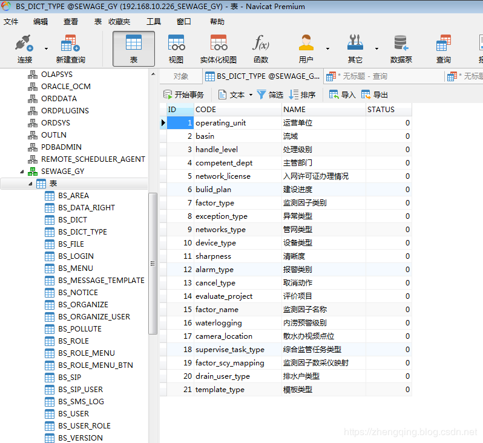Select the BS_ROLE_MENU_BTN table
Viewport: 483px width, 443px height.
pyautogui.click(x=96, y=365)
